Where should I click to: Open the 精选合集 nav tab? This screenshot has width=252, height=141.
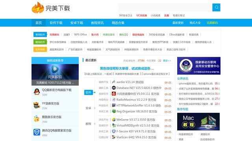coord(118,23)
